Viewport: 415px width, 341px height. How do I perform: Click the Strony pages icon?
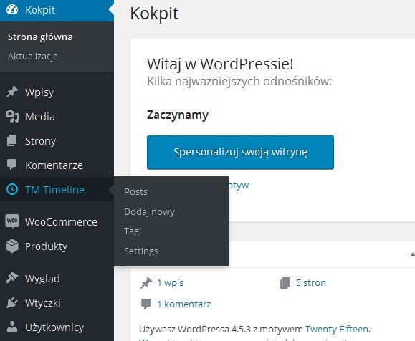tap(12, 140)
